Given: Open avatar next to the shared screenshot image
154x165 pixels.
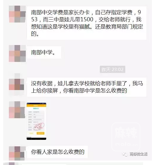Looking at the screenshot, I should [17, 110].
